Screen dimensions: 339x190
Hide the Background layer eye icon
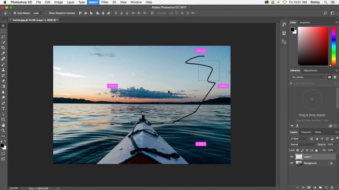click(292, 163)
